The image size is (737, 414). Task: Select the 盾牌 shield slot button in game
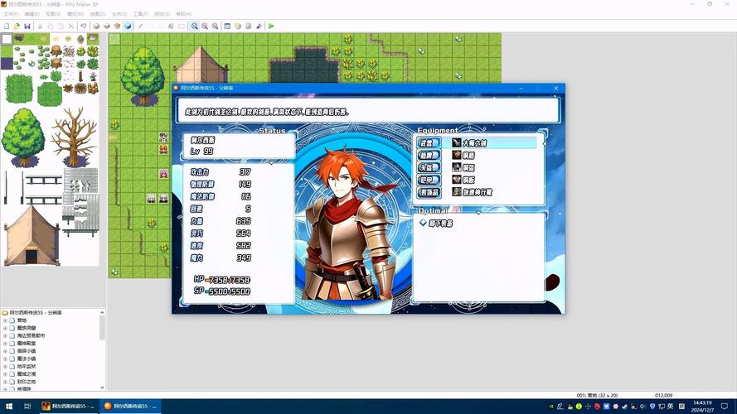point(429,156)
